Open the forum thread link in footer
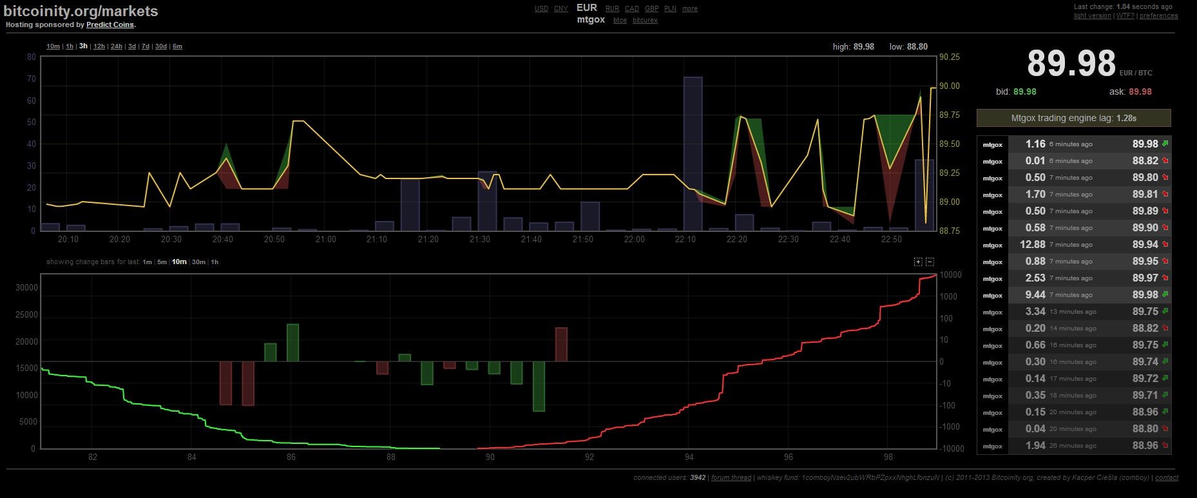The width and height of the screenshot is (1197, 498). (731, 478)
